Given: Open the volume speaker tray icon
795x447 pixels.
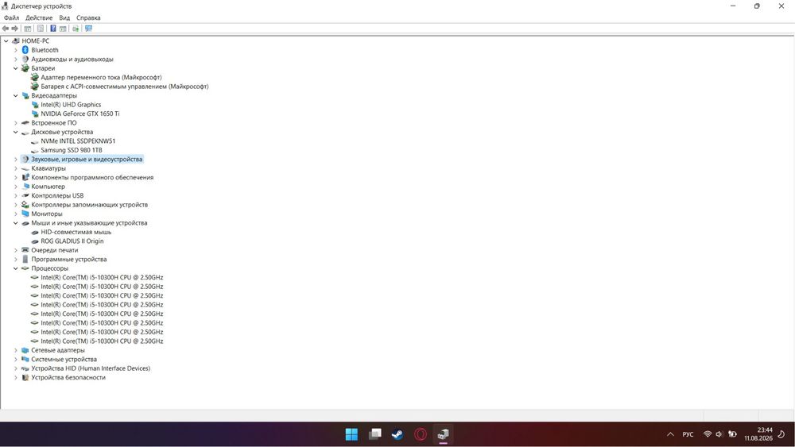Looking at the screenshot, I should (719, 434).
